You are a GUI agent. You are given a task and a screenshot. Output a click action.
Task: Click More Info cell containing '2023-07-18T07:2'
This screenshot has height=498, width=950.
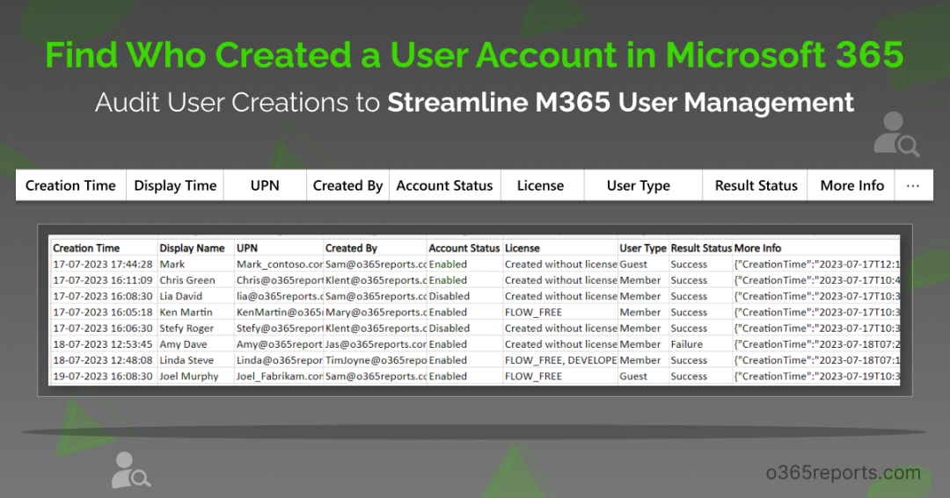coord(816,343)
